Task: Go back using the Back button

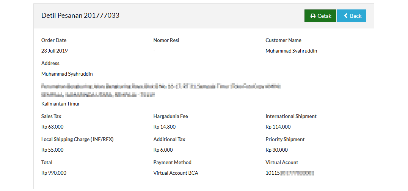Action: click(x=352, y=16)
